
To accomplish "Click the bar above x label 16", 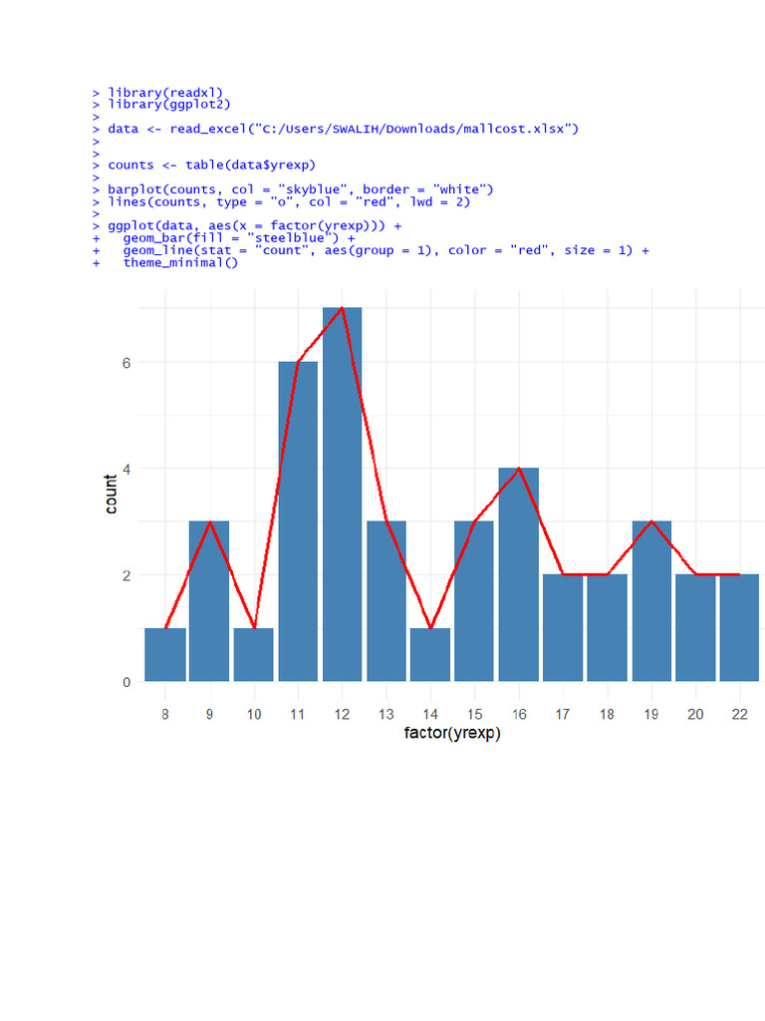I will tap(519, 574).
